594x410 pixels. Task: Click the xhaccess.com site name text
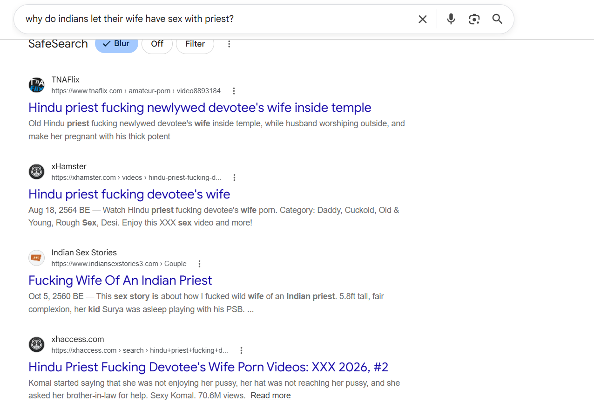point(78,339)
